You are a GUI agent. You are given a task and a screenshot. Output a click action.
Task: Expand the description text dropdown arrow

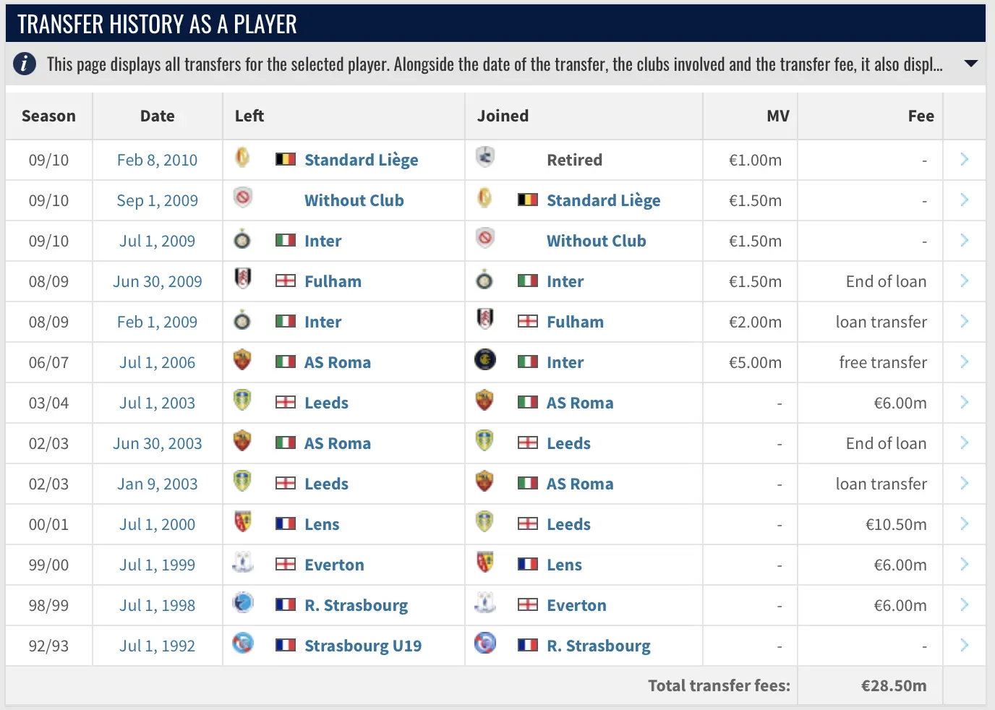971,64
